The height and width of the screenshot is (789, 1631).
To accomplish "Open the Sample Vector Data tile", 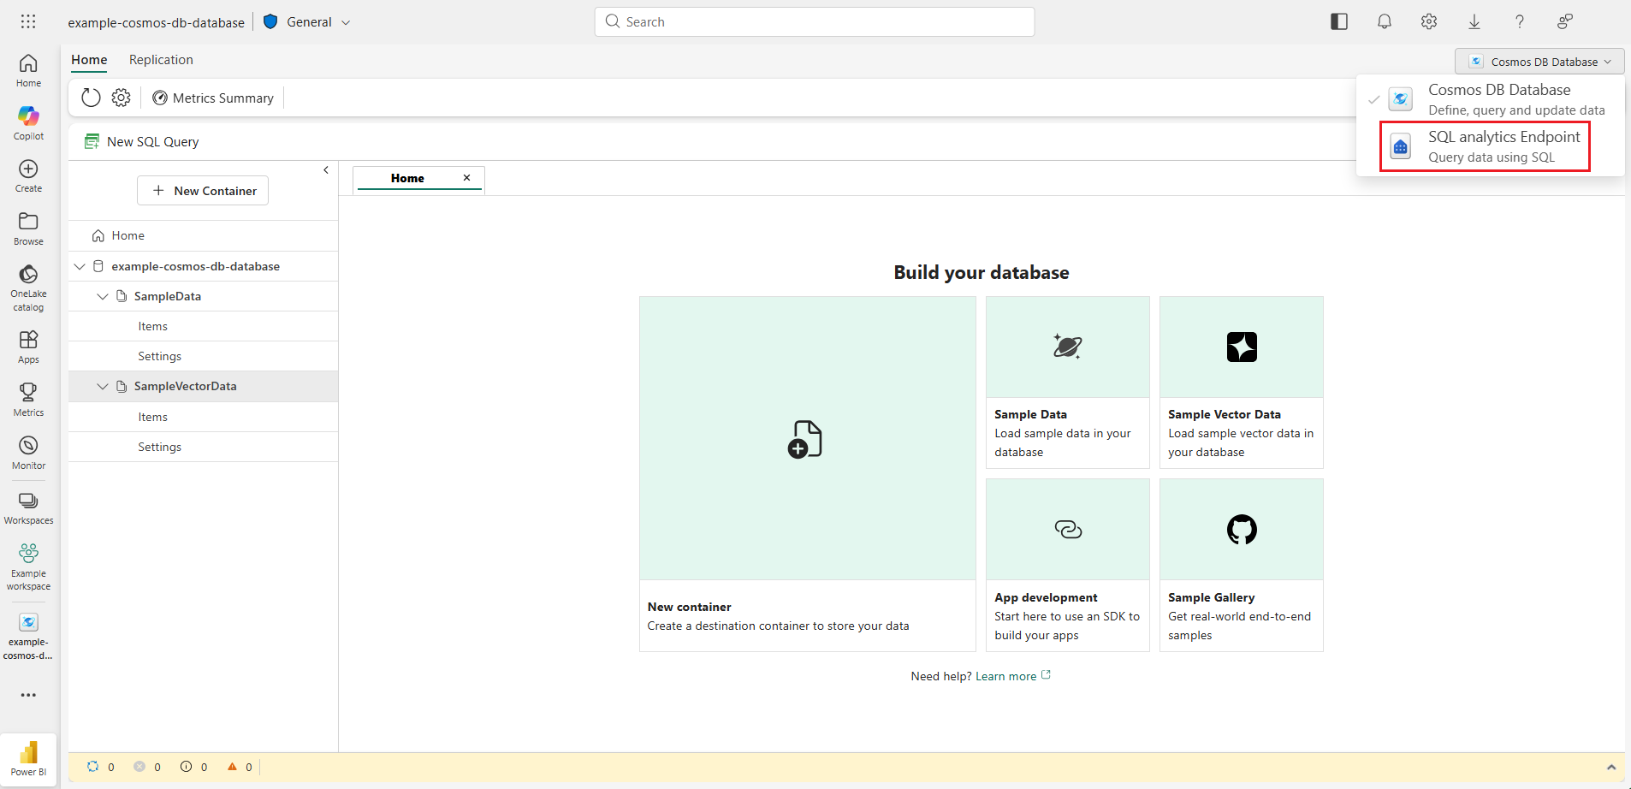I will click(x=1241, y=382).
